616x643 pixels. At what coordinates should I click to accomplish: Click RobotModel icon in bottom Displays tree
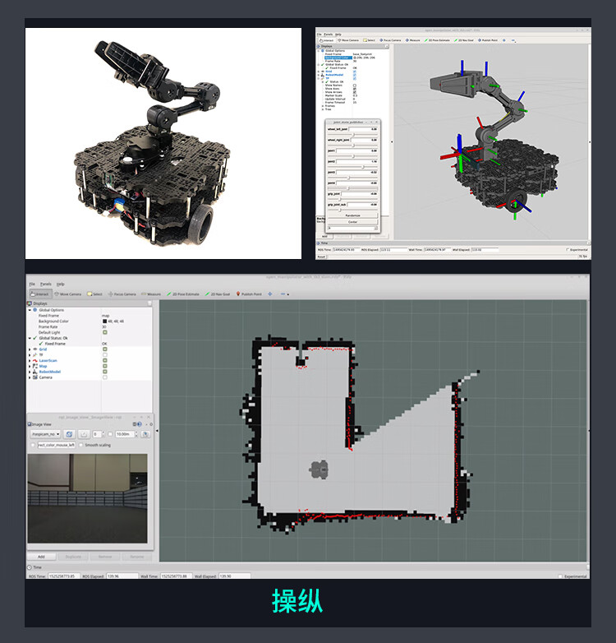35,372
